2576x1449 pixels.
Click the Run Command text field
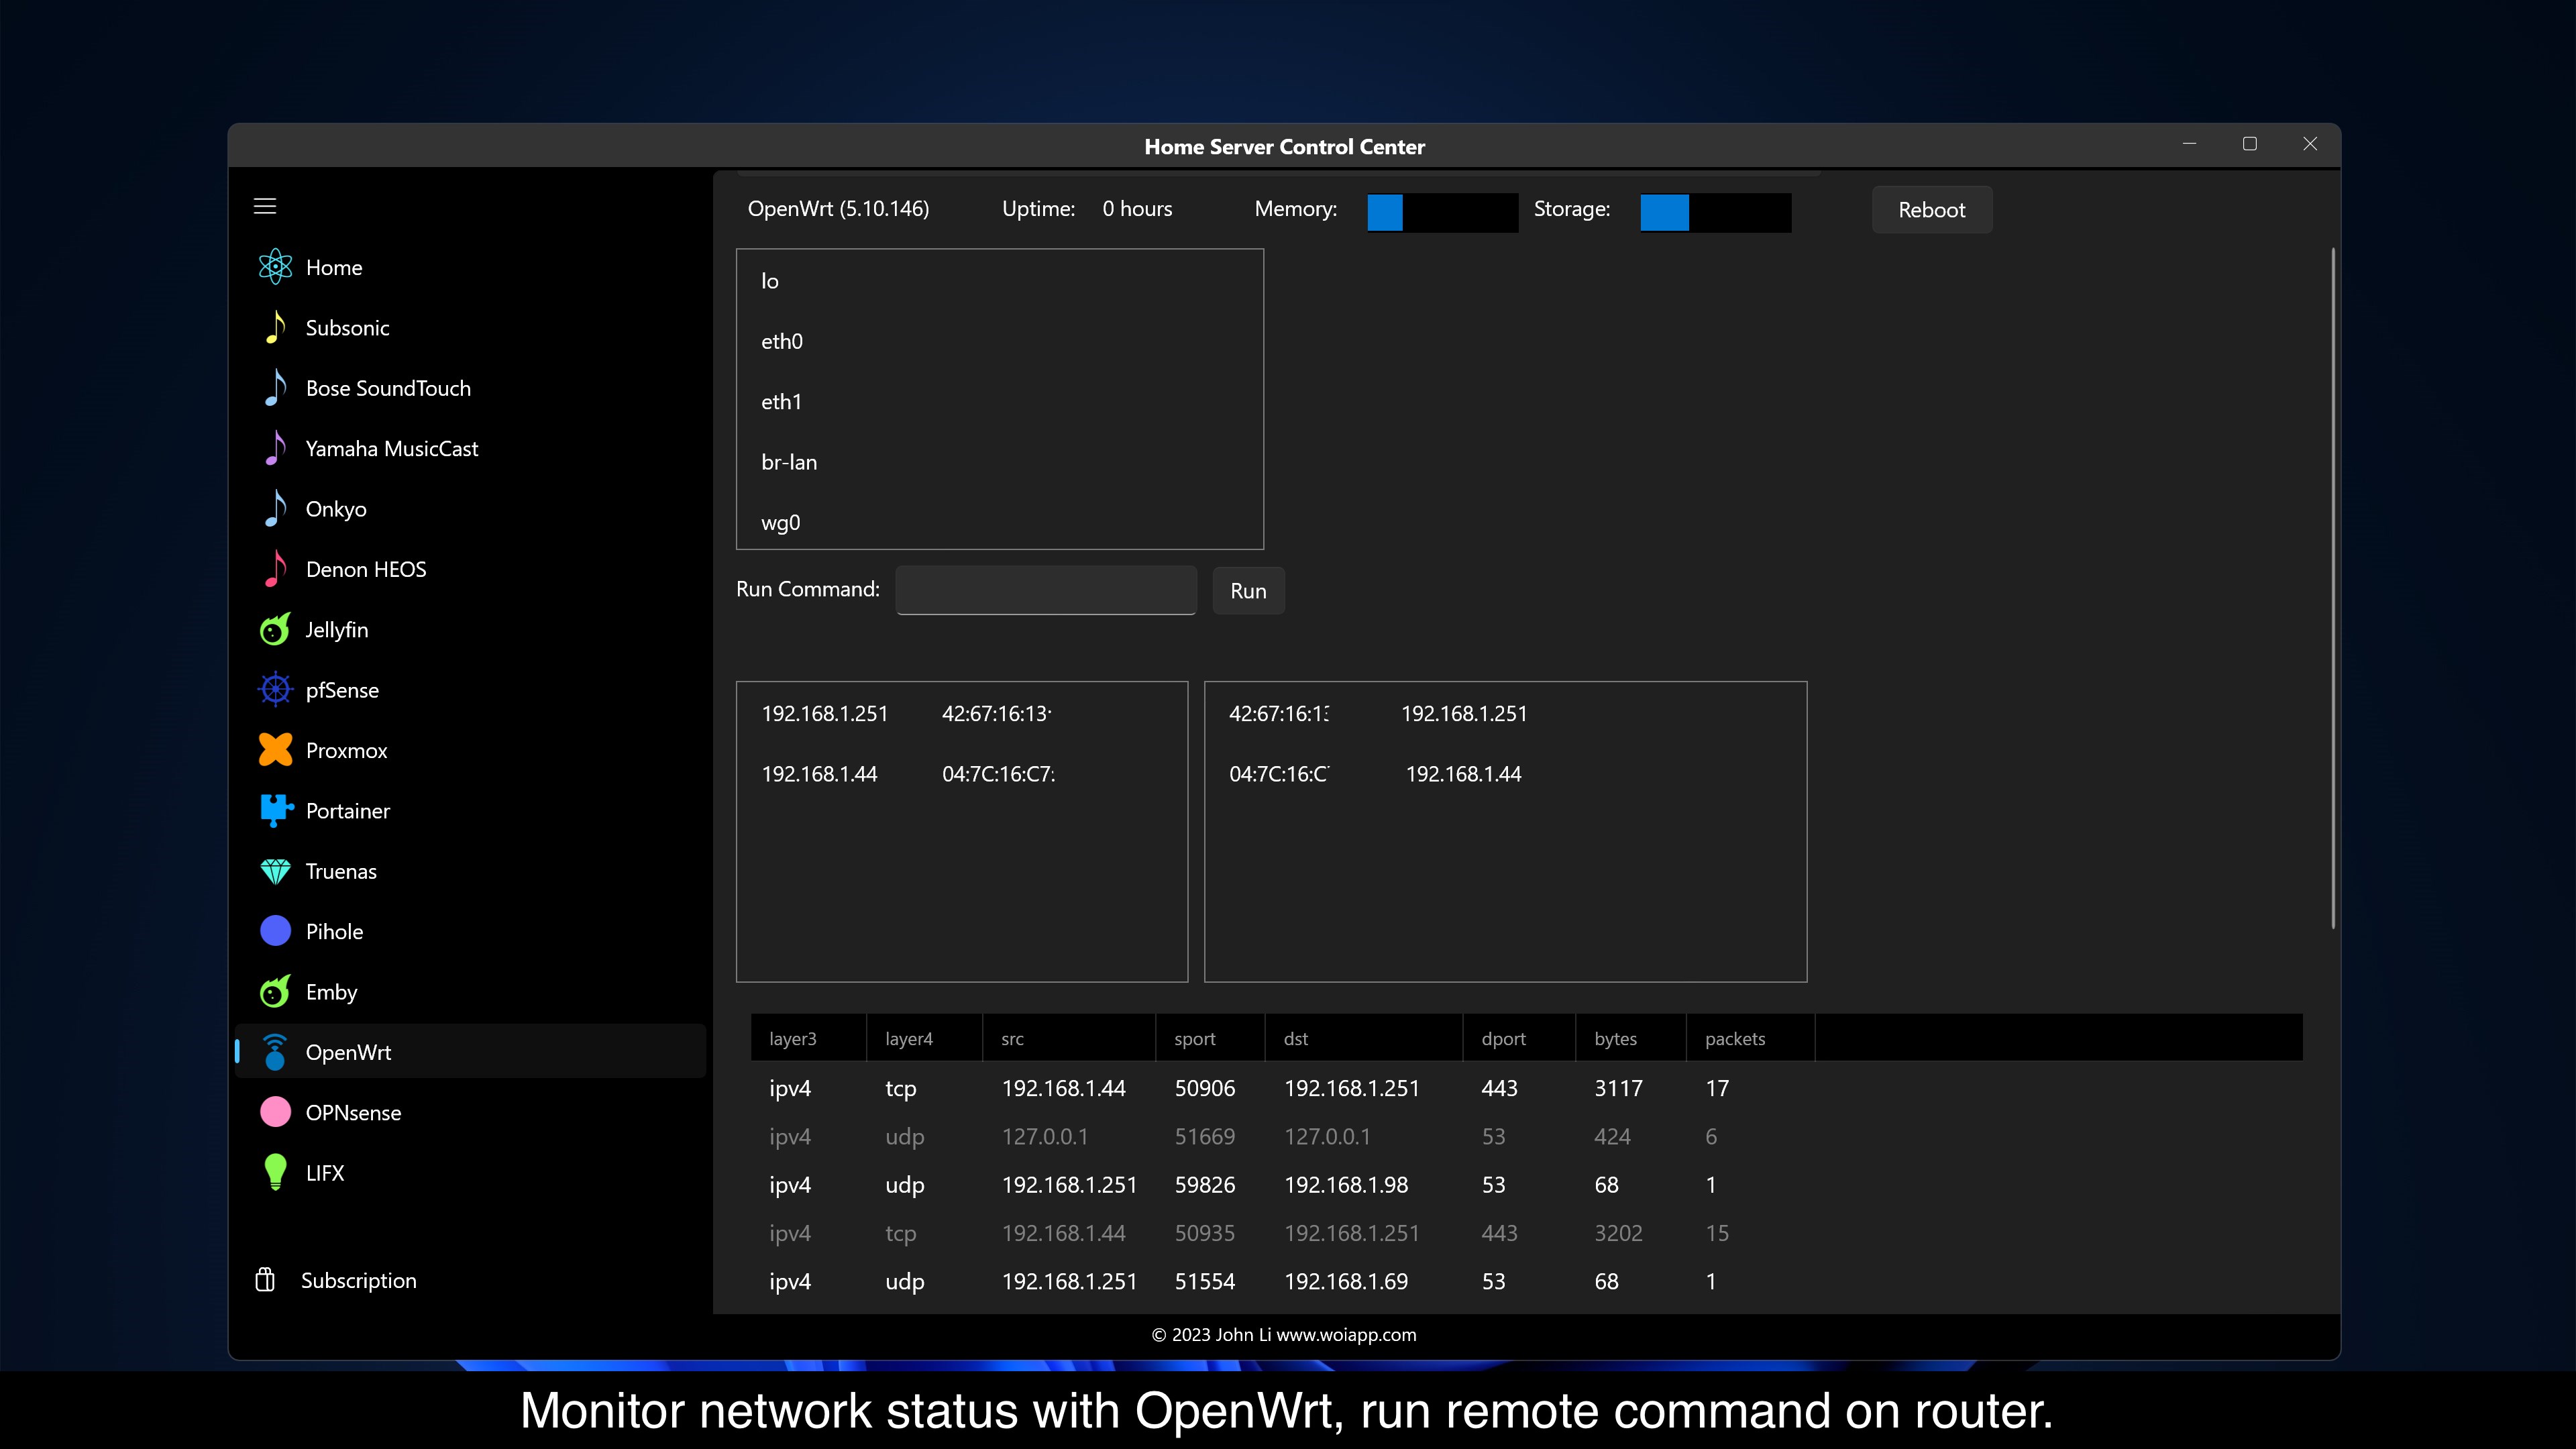(1046, 590)
